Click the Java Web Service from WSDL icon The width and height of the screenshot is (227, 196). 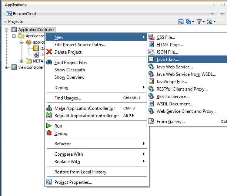[151, 74]
